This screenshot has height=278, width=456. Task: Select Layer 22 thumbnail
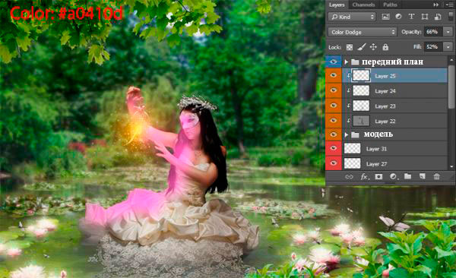(x=361, y=121)
